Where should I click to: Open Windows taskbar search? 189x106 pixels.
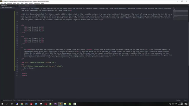coord(7,104)
